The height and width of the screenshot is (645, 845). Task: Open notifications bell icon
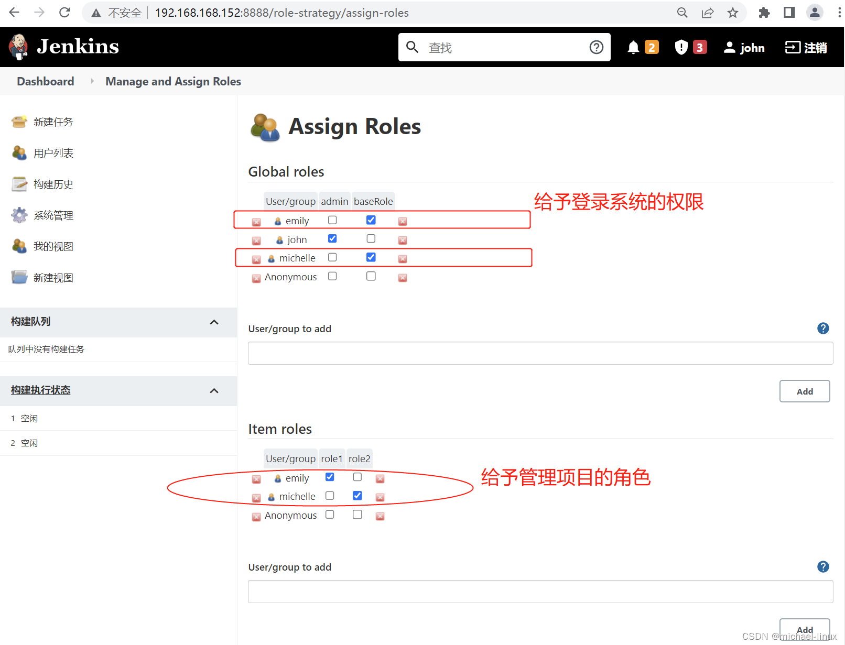633,48
